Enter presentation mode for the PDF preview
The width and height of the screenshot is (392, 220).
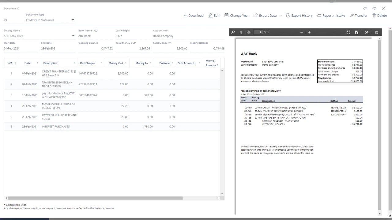(348, 32)
